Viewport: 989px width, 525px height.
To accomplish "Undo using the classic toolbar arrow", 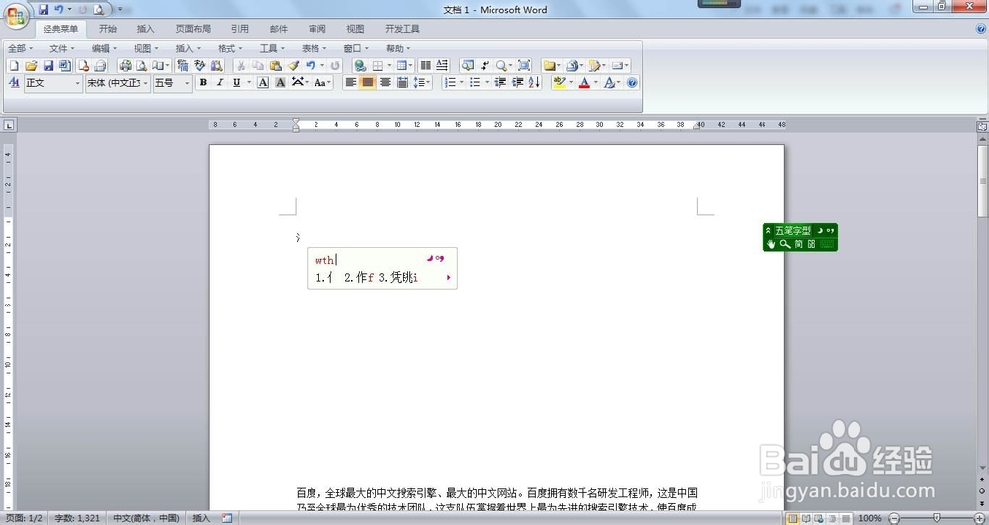I will tap(311, 65).
